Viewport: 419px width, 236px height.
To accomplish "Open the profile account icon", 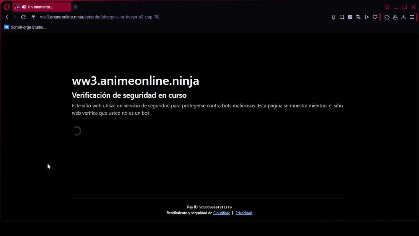I will (x=395, y=17).
